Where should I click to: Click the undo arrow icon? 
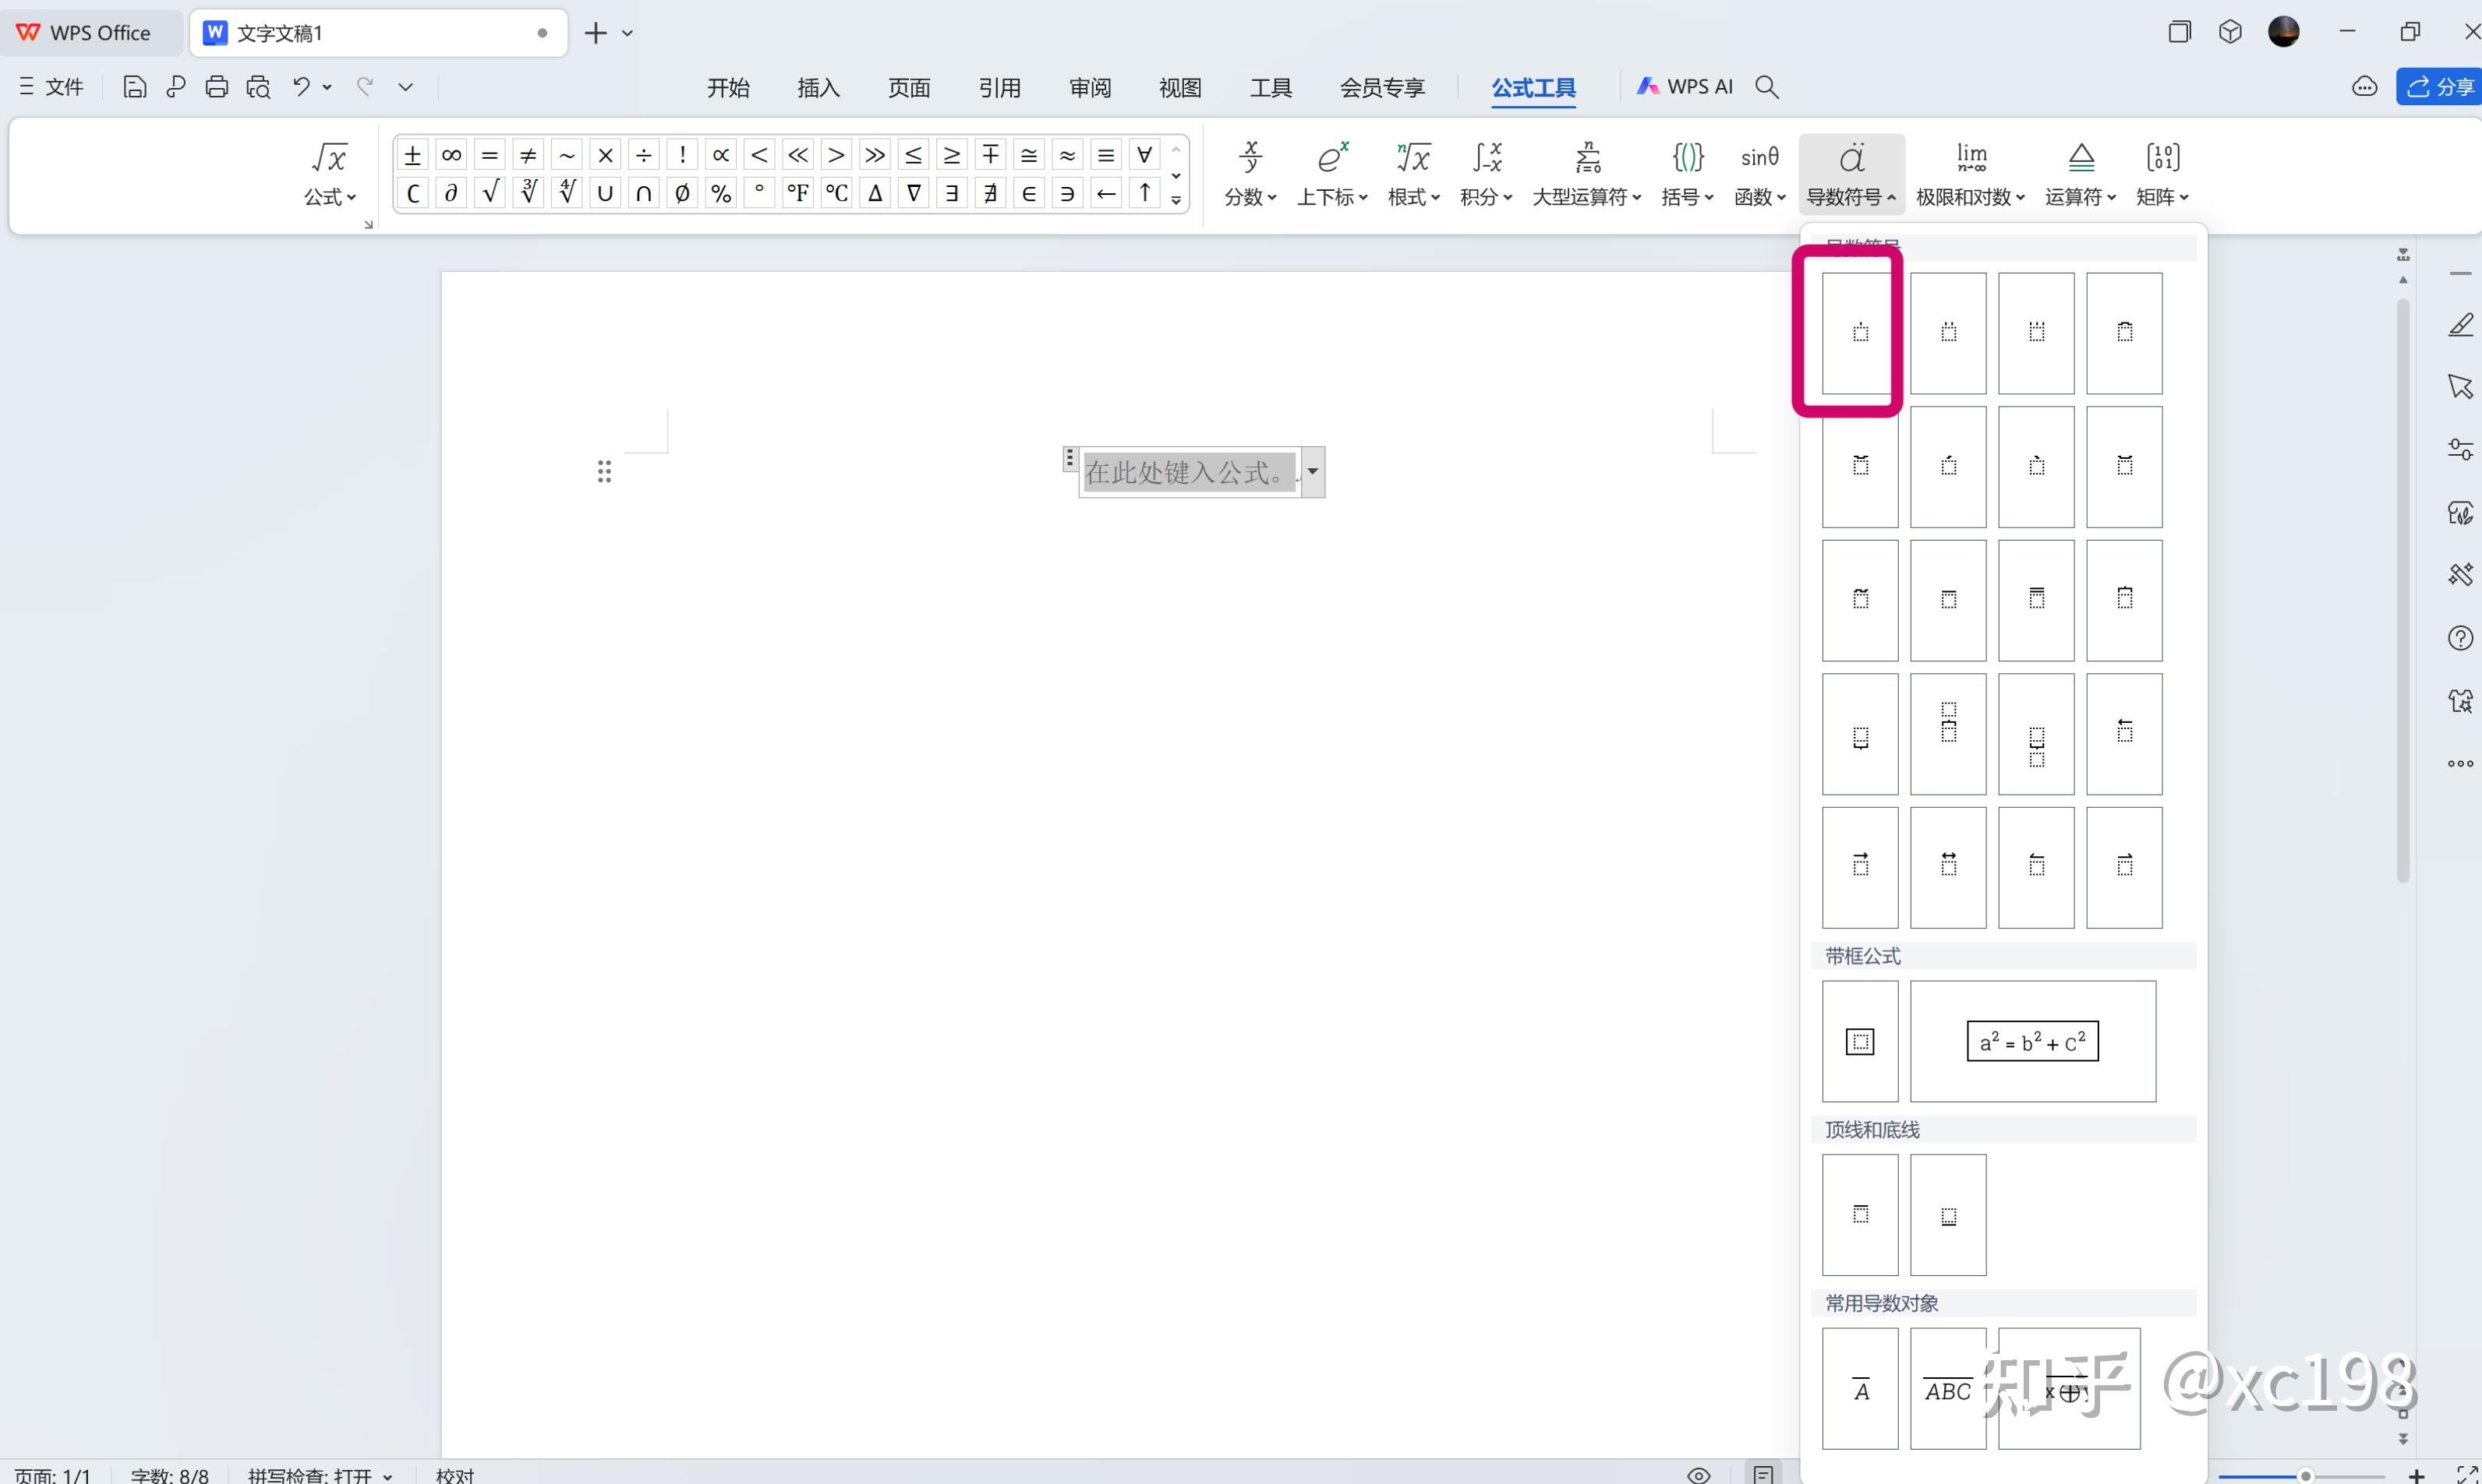point(300,87)
